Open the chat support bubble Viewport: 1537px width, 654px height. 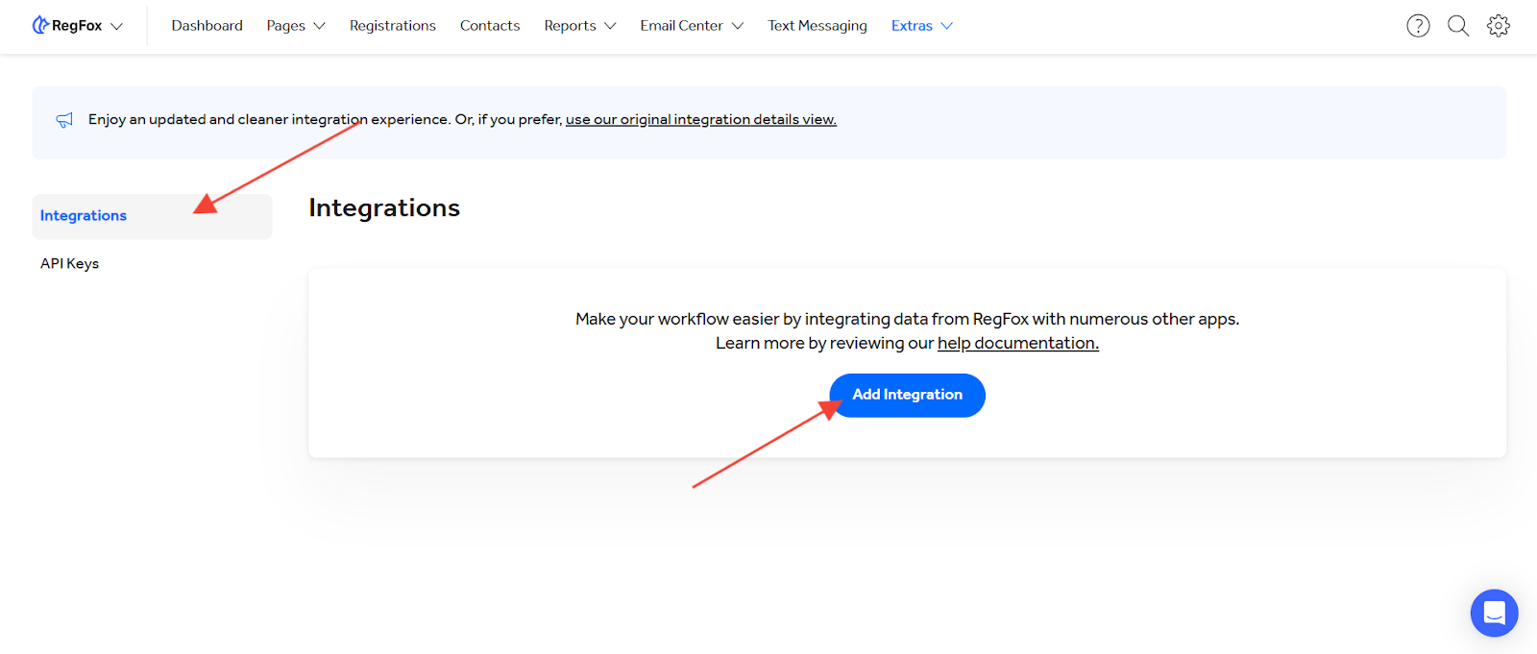1494,613
